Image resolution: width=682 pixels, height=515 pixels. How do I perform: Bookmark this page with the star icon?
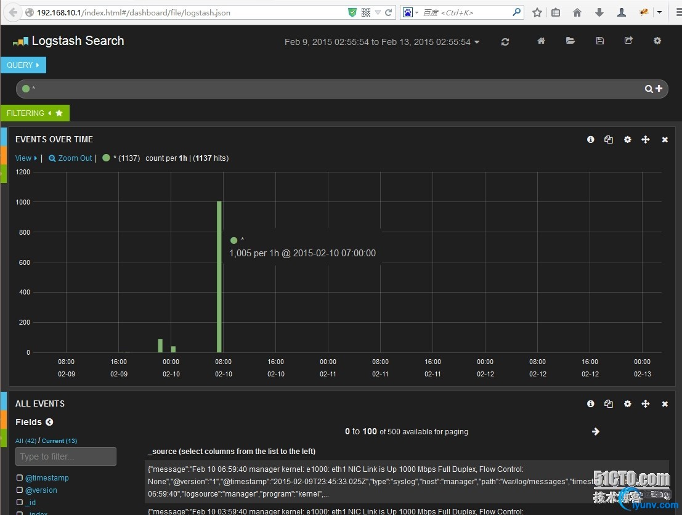pyautogui.click(x=537, y=12)
